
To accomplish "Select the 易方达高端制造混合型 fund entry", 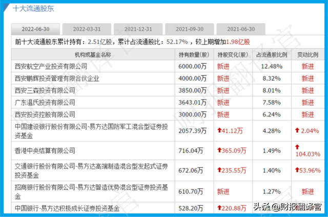I will tap(91, 171).
